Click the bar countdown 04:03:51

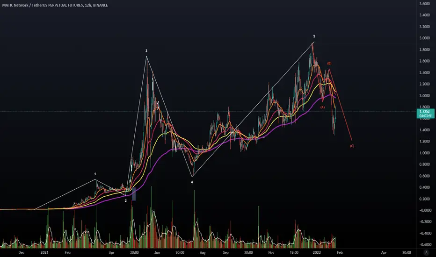coord(425,115)
